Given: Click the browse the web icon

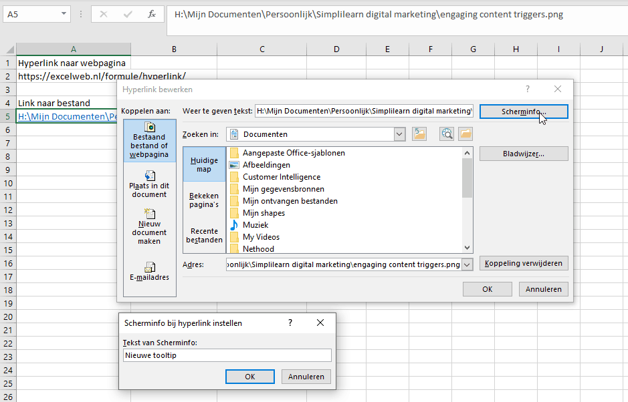Looking at the screenshot, I should 447,134.
